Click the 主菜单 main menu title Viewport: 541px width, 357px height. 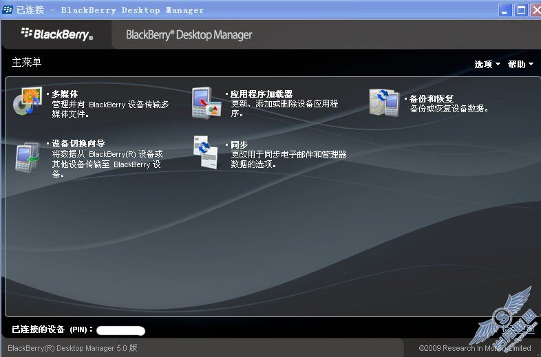(27, 63)
